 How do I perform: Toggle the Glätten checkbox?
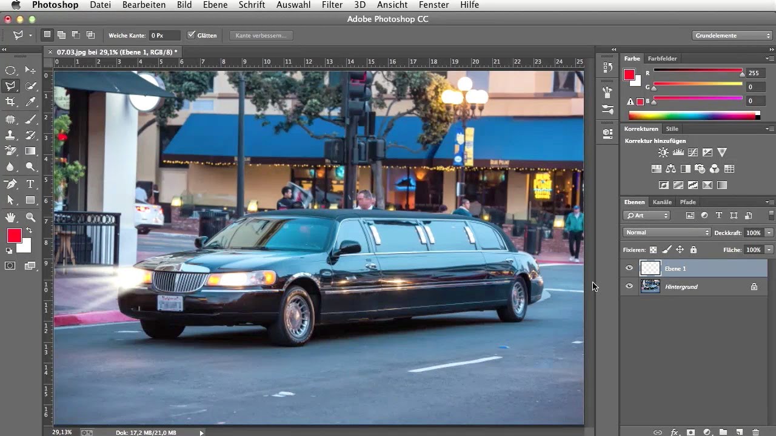192,35
